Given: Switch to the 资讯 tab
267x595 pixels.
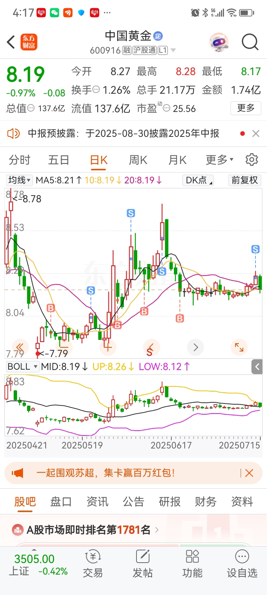Looking at the screenshot, I should click(97, 502).
